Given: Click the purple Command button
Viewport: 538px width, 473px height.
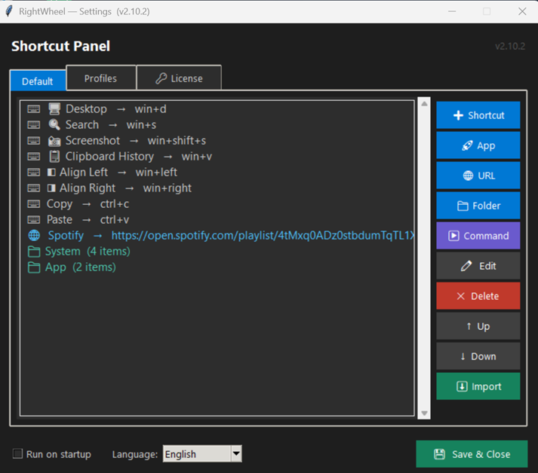Looking at the screenshot, I should (478, 236).
